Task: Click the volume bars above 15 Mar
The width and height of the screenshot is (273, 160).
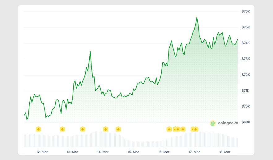Action: click(133, 144)
